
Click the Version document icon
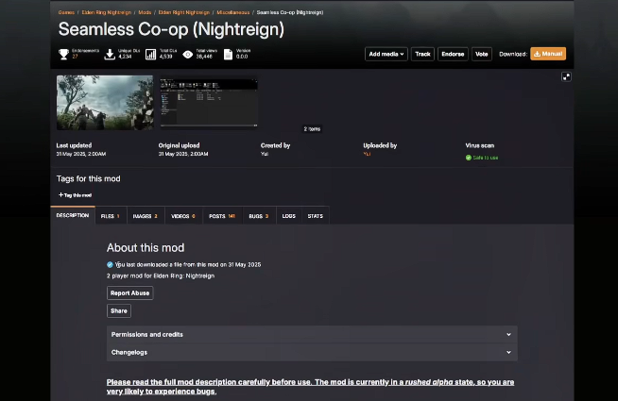point(228,55)
